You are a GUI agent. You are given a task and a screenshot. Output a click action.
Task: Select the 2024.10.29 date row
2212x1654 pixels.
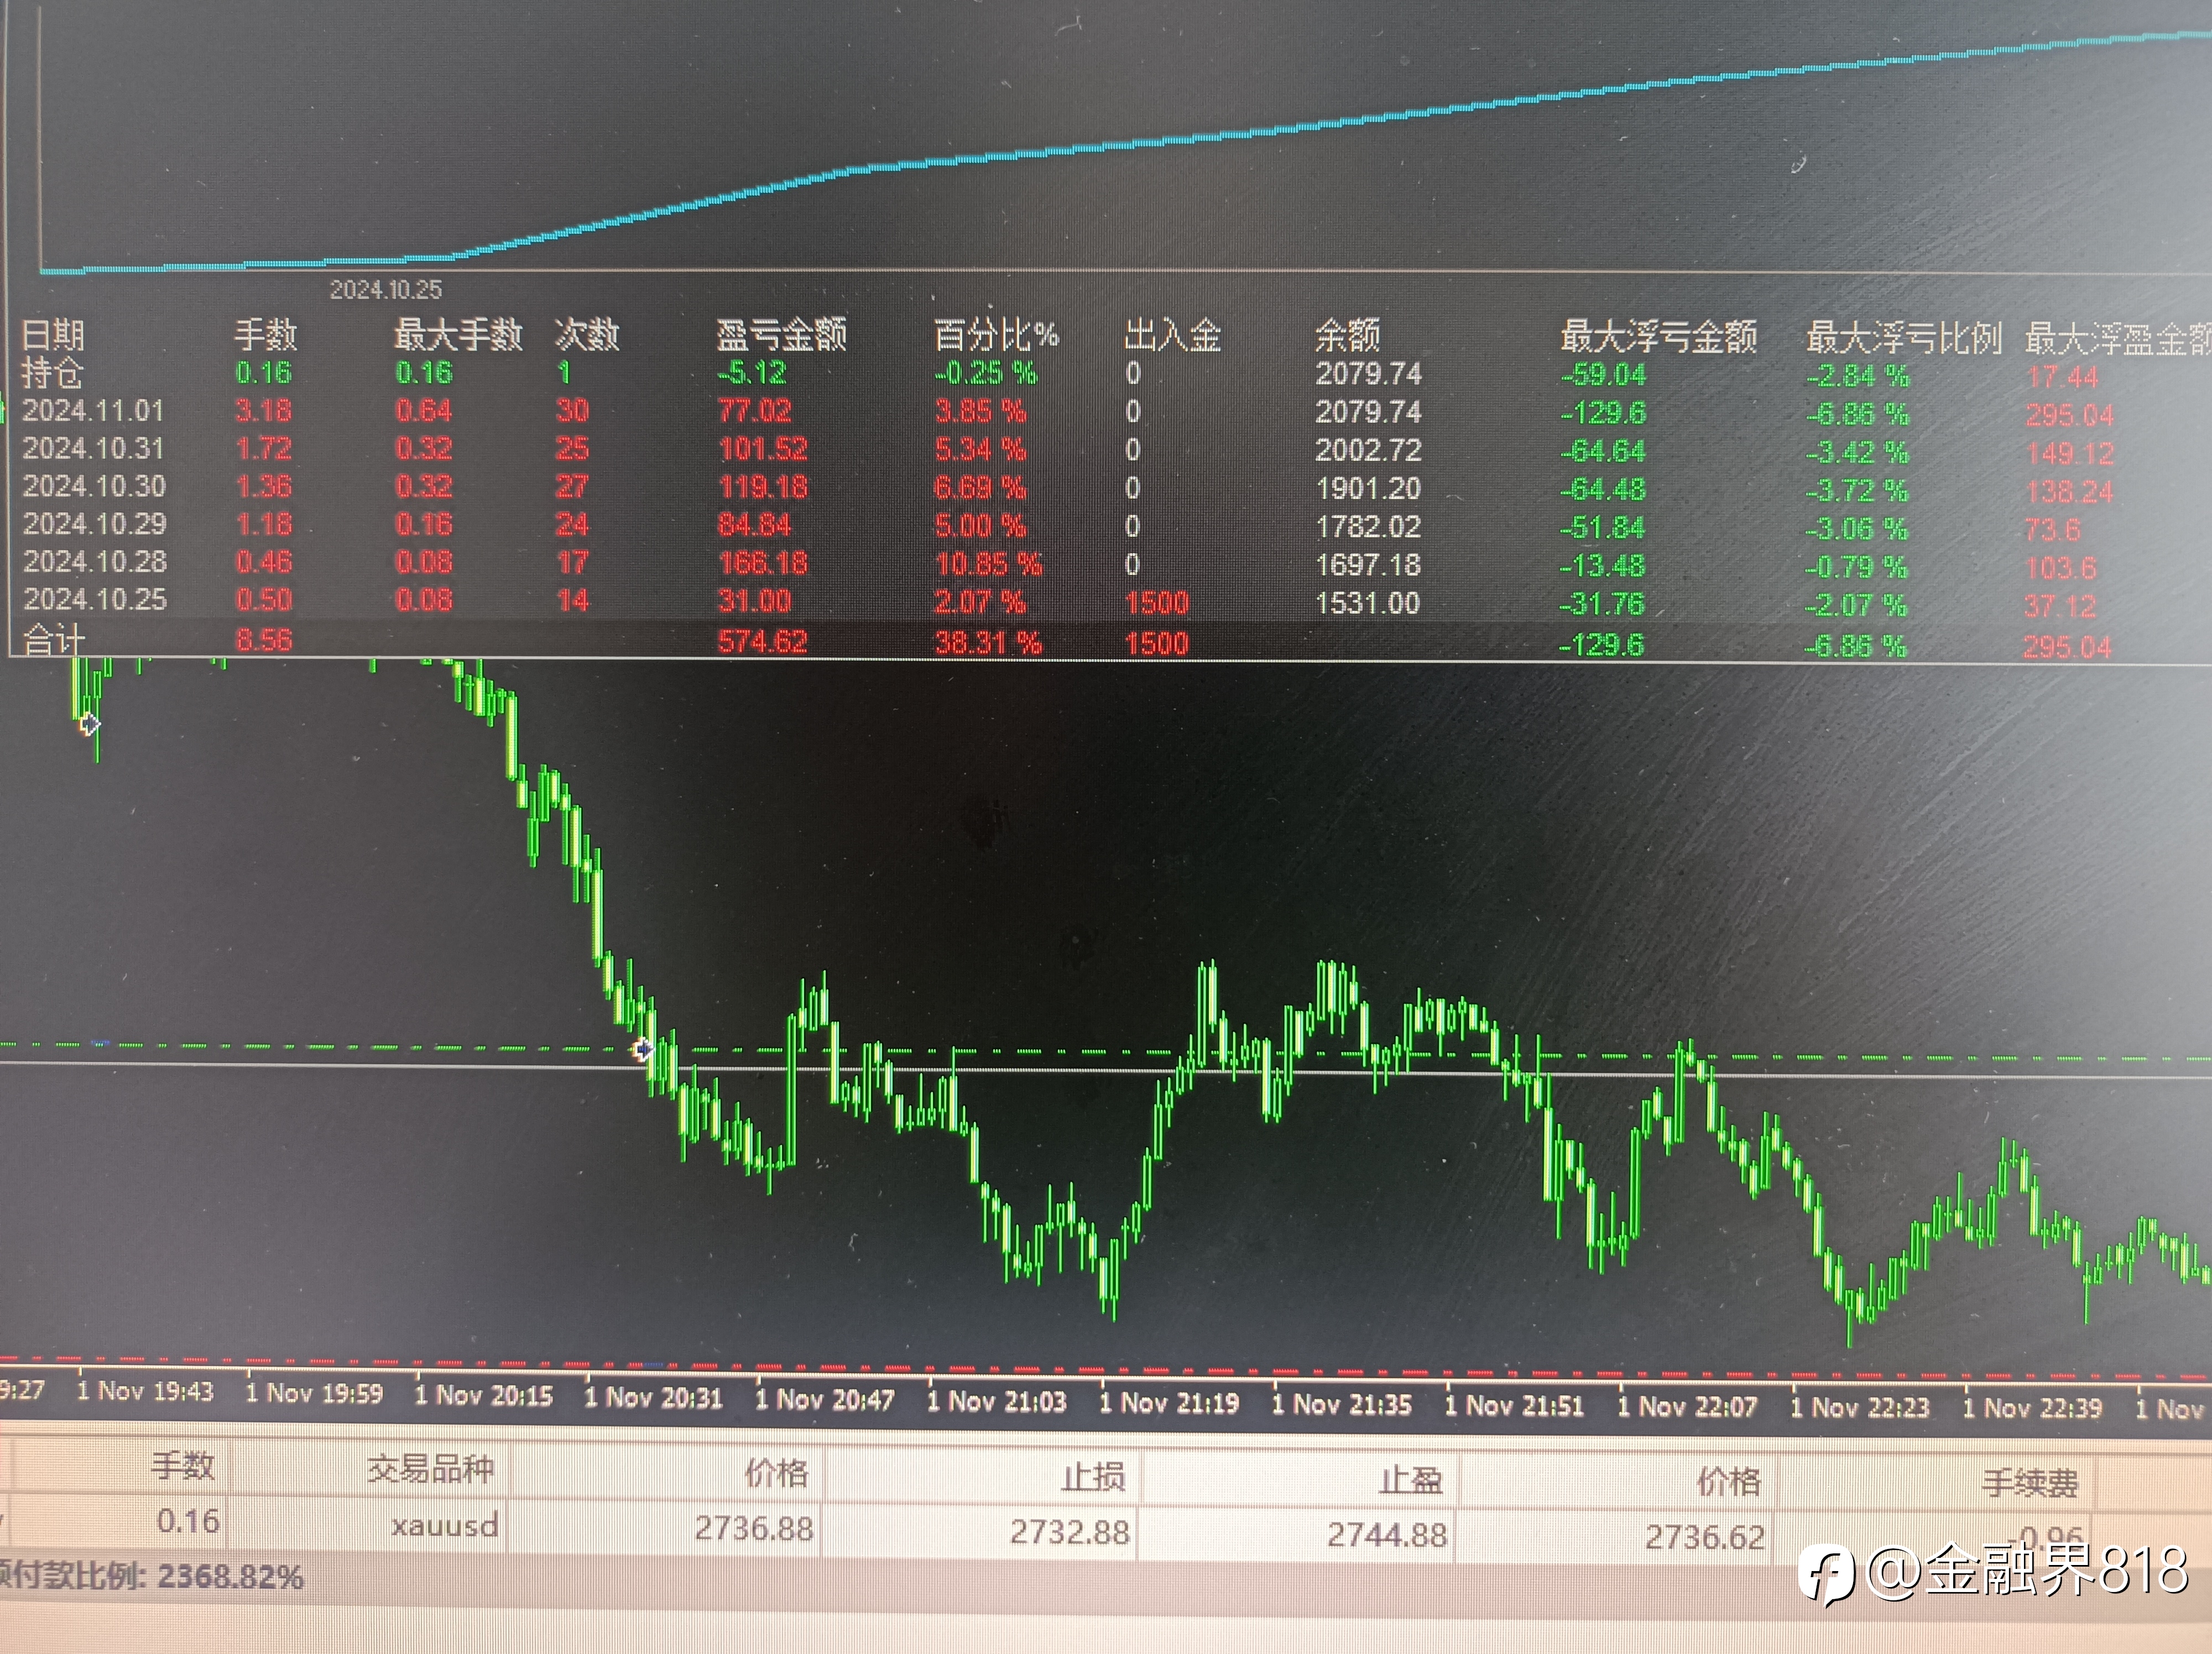click(94, 525)
